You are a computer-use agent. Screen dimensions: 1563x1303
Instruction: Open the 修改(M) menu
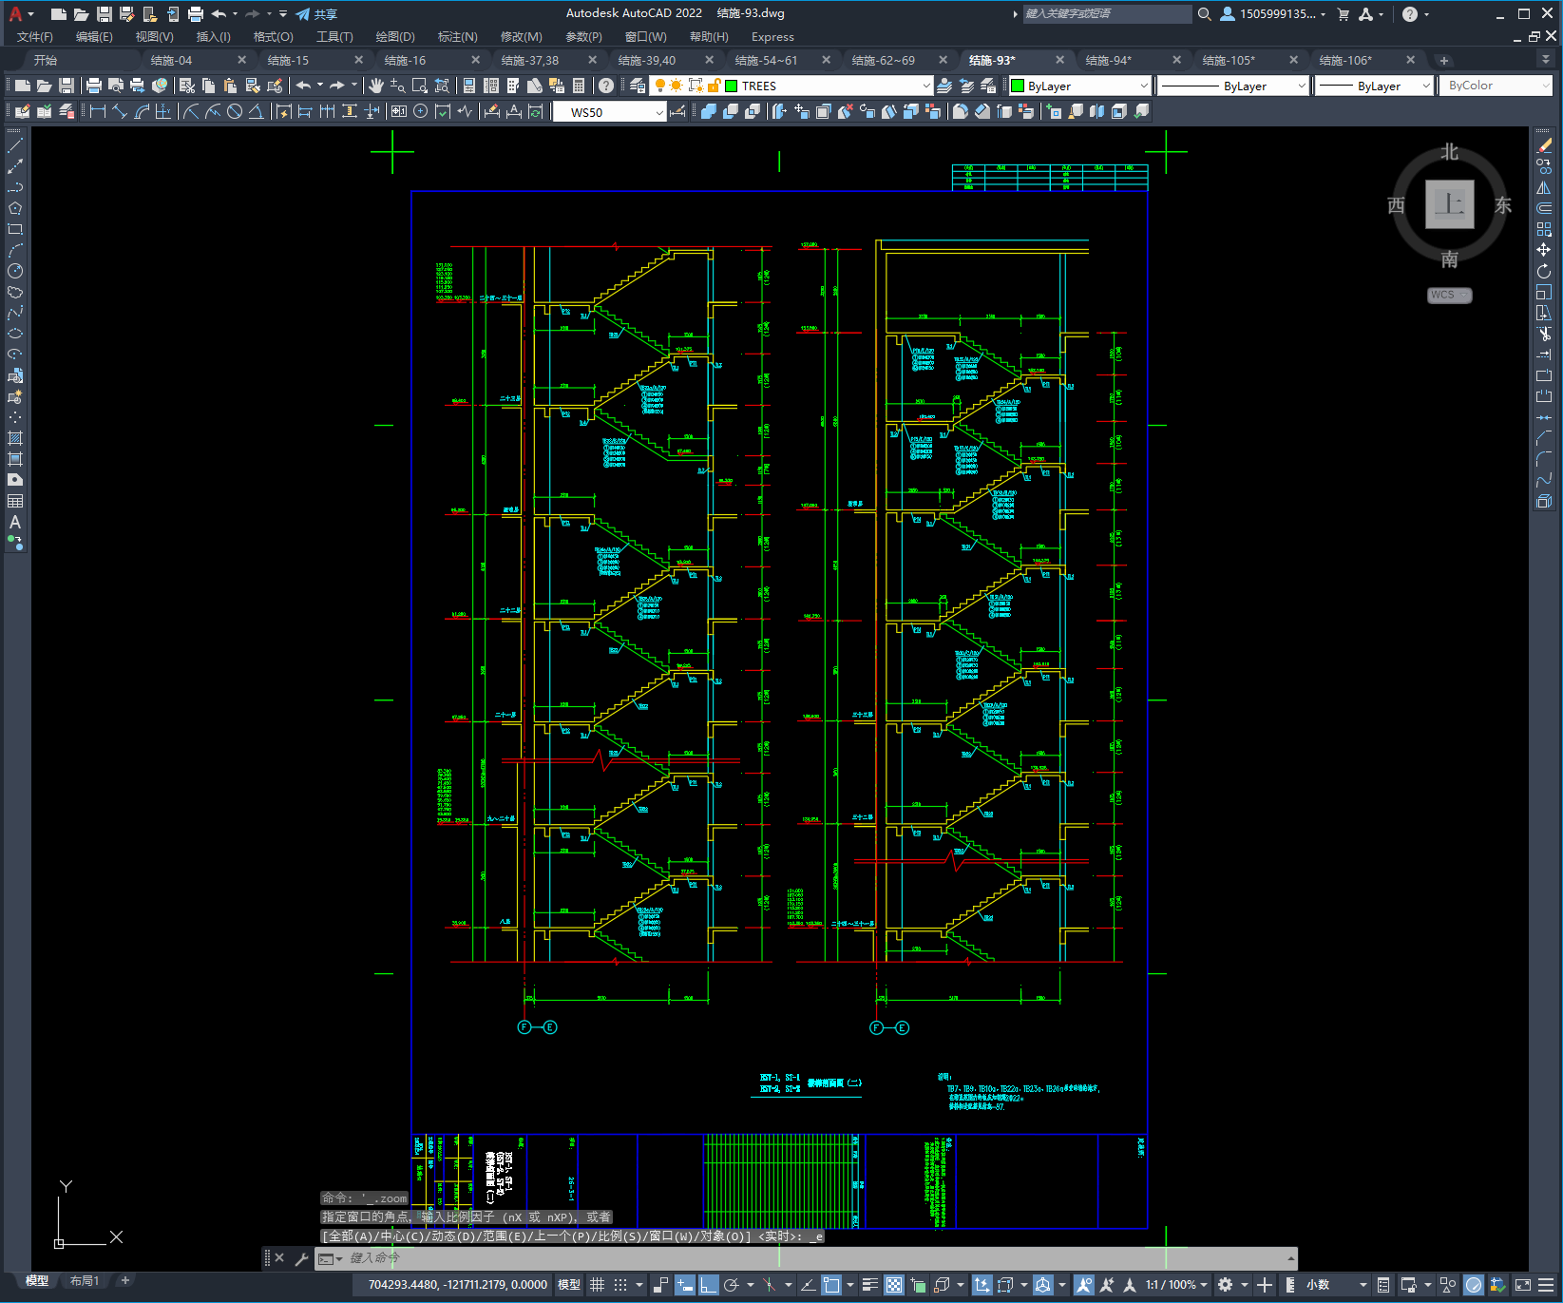(521, 37)
